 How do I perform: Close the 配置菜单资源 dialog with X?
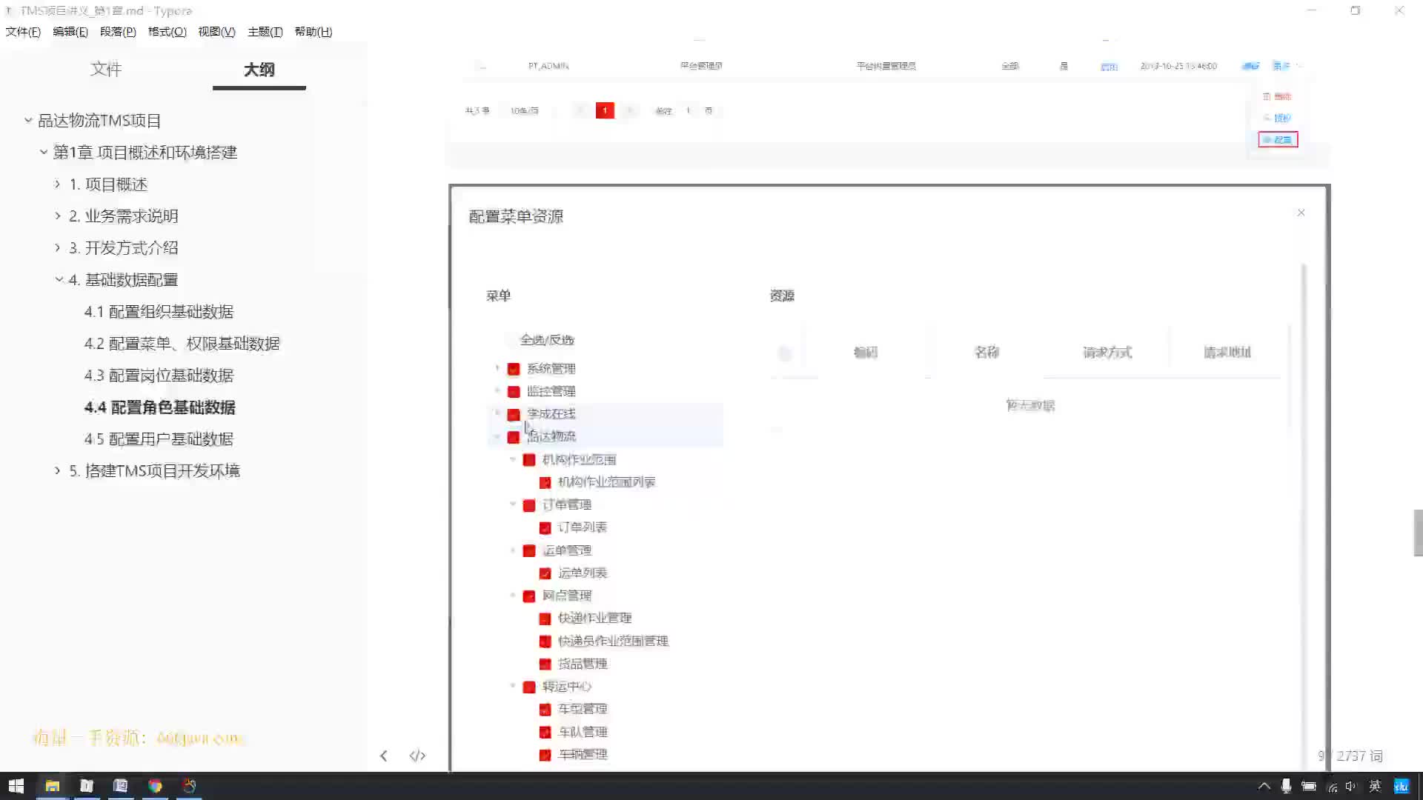[x=1301, y=213]
